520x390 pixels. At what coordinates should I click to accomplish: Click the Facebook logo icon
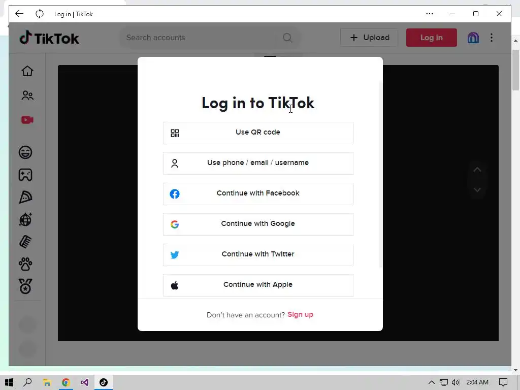175,194
